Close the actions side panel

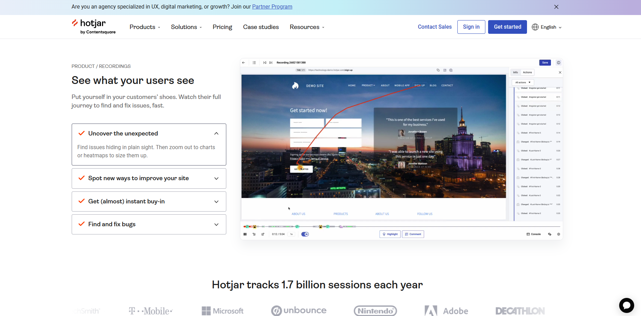click(x=560, y=72)
